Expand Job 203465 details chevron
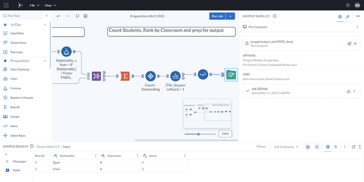The height and width of the screenshot is (182, 364). pyautogui.click(x=354, y=91)
